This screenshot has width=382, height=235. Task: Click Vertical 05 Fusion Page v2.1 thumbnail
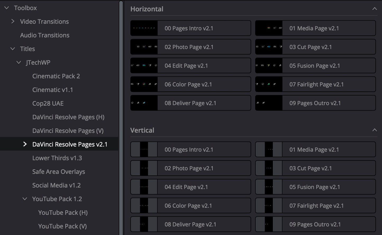(x=269, y=187)
